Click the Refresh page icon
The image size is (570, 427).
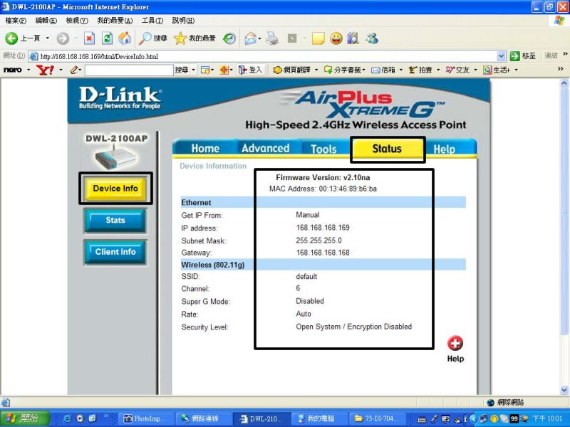(107, 38)
